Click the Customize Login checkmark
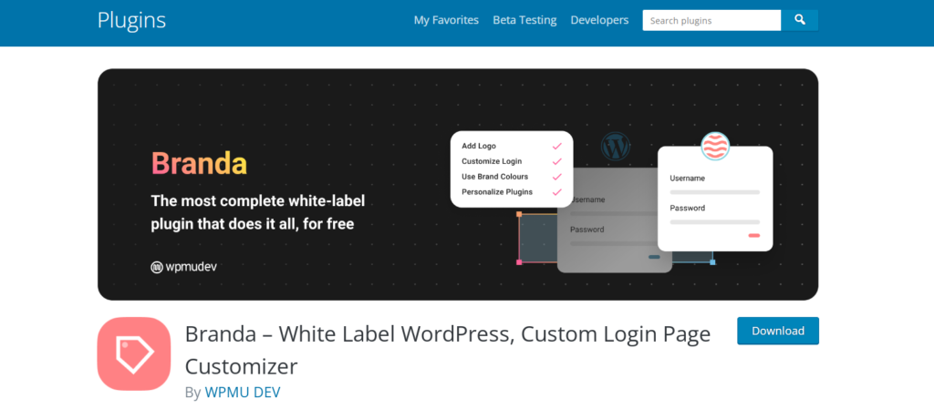This screenshot has width=934, height=409. click(x=556, y=161)
